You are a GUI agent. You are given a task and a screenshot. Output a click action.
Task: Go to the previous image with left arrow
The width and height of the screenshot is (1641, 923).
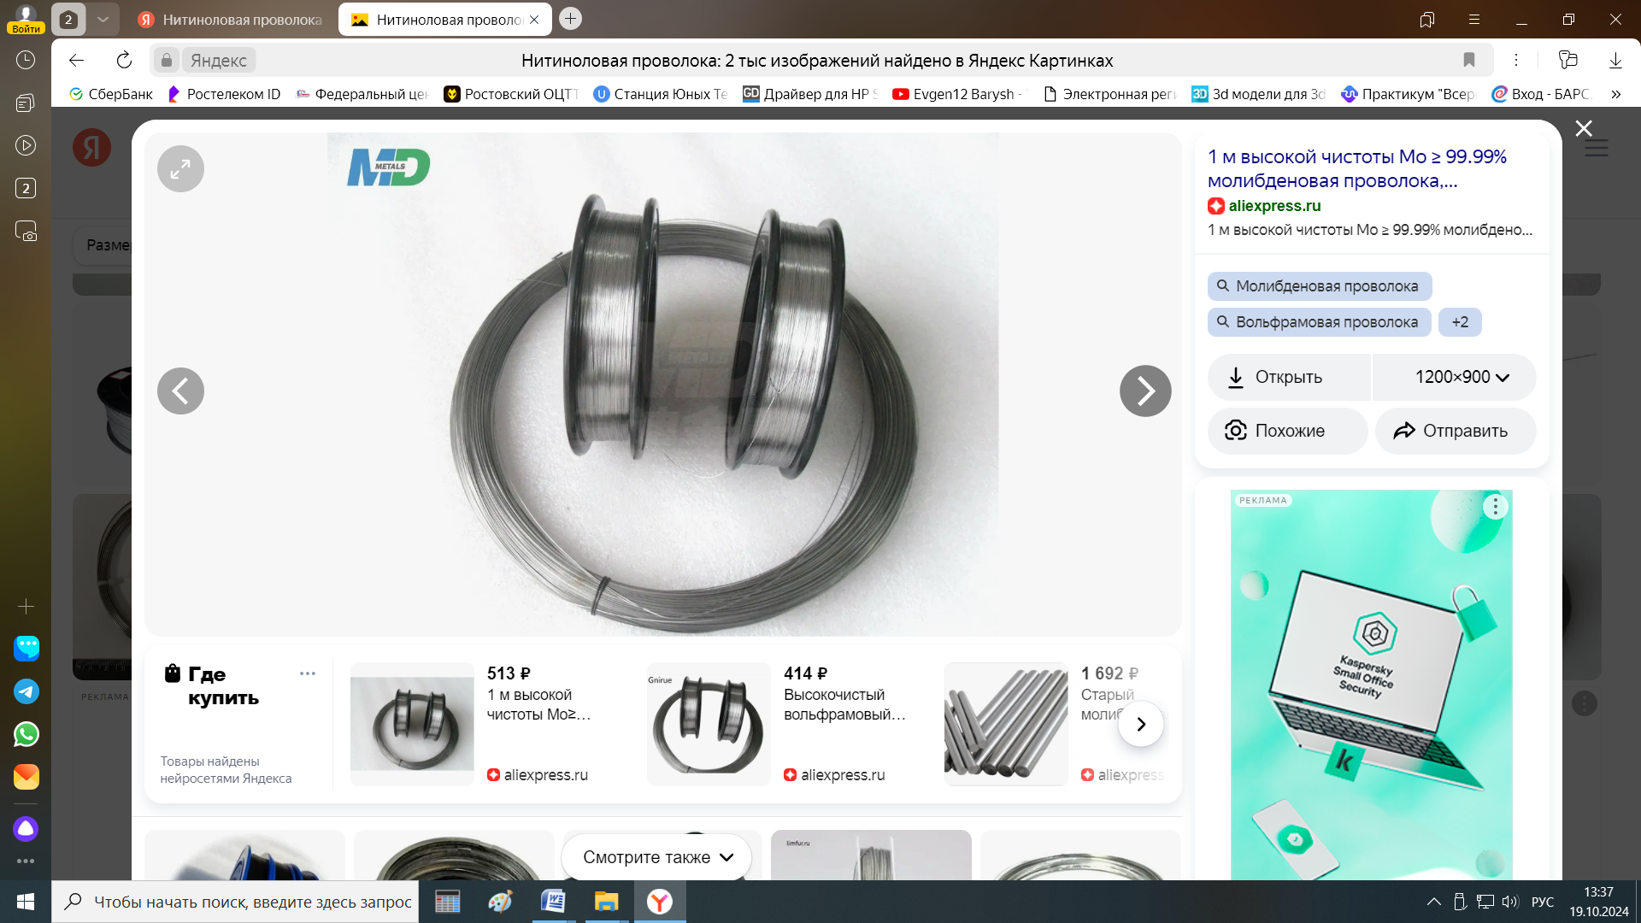click(x=180, y=391)
